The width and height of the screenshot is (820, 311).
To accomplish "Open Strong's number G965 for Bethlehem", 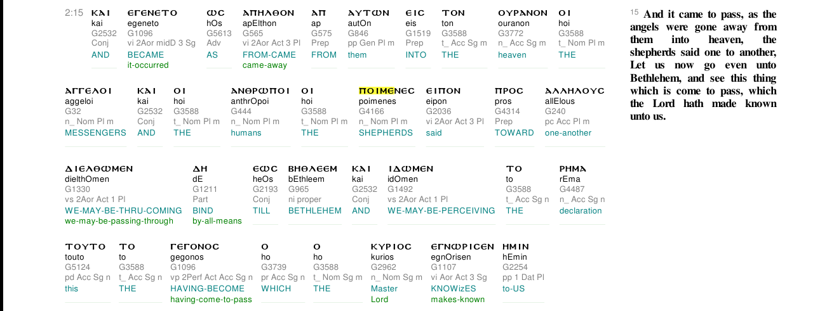I will [299, 189].
